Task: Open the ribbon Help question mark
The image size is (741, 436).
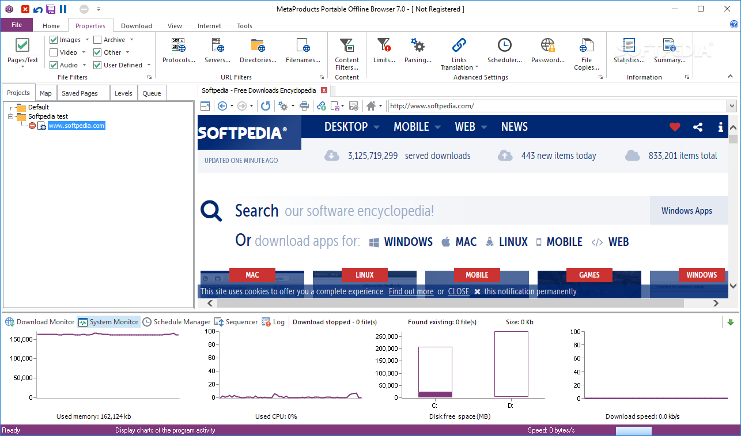Action: 734,25
